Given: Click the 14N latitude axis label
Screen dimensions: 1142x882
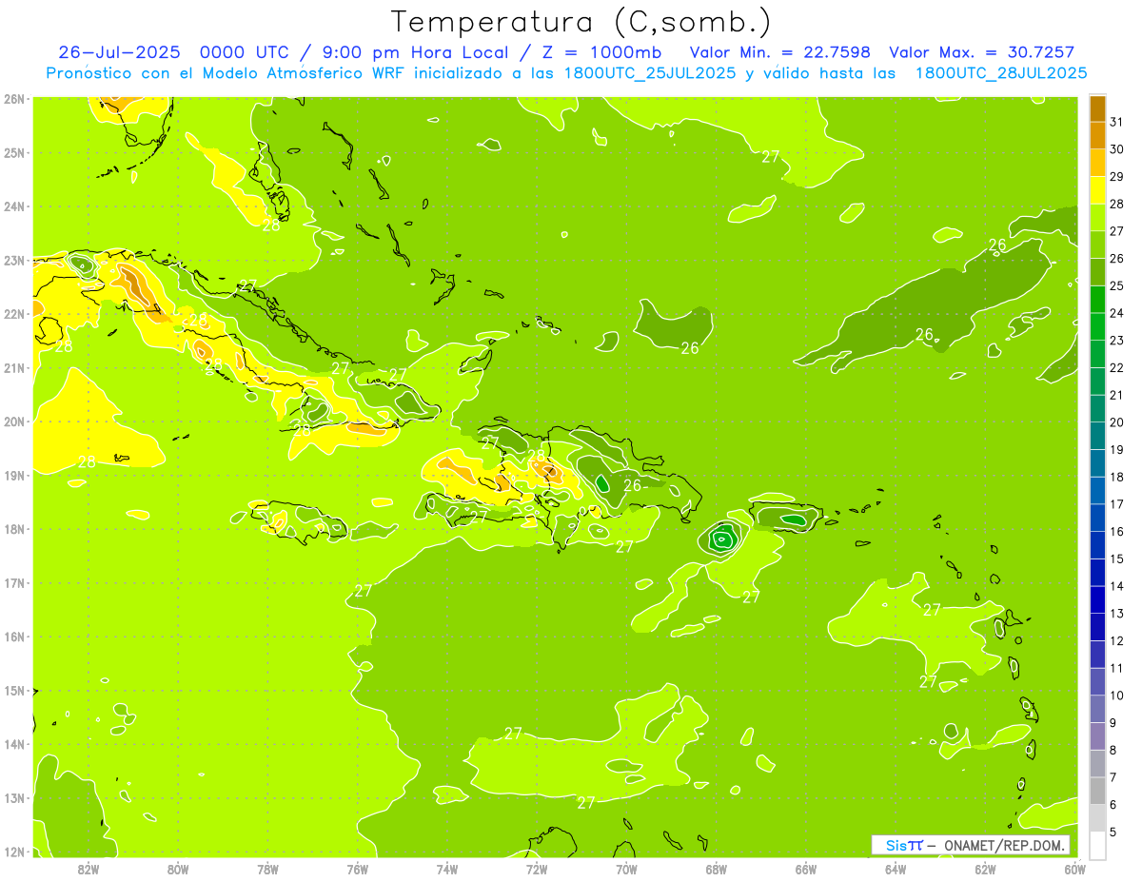Looking at the screenshot, I should [13, 744].
